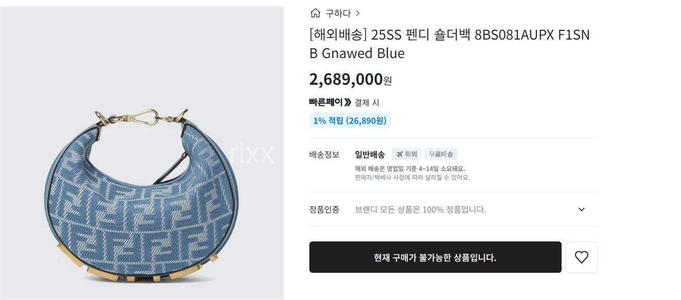
Task: Click the 현재 구매가 불가능한 상품입니다 button
Action: [435, 257]
